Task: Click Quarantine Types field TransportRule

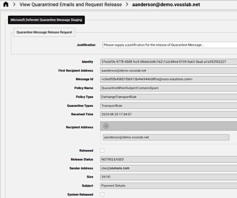Action: [169, 106]
